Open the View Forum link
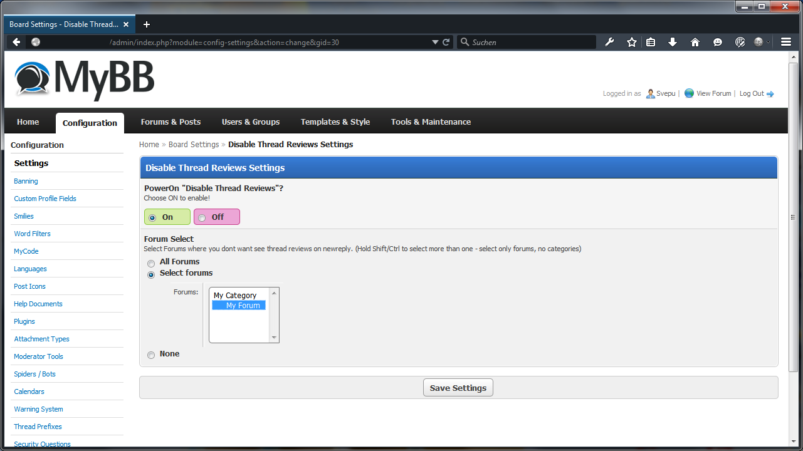 tap(714, 93)
